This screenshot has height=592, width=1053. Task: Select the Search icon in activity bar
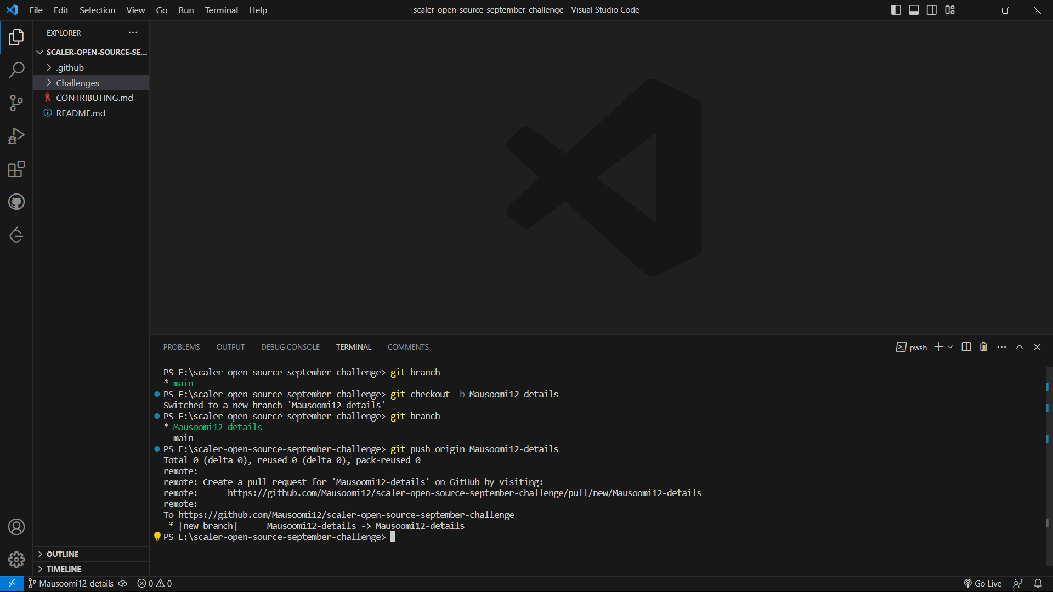pos(16,70)
